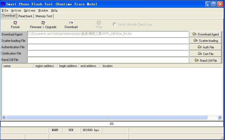Start flashing with the Download icon
This screenshot has width=225, height=140.
pos(71,23)
